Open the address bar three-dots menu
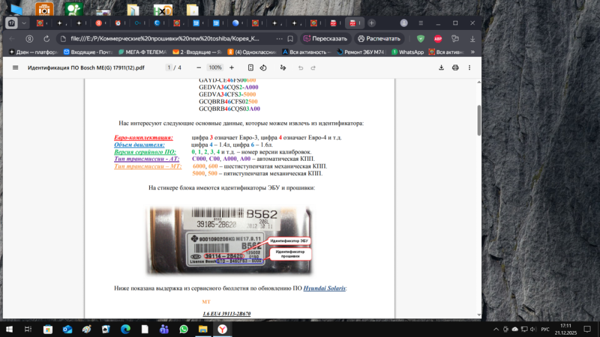The image size is (600, 337). [x=280, y=38]
